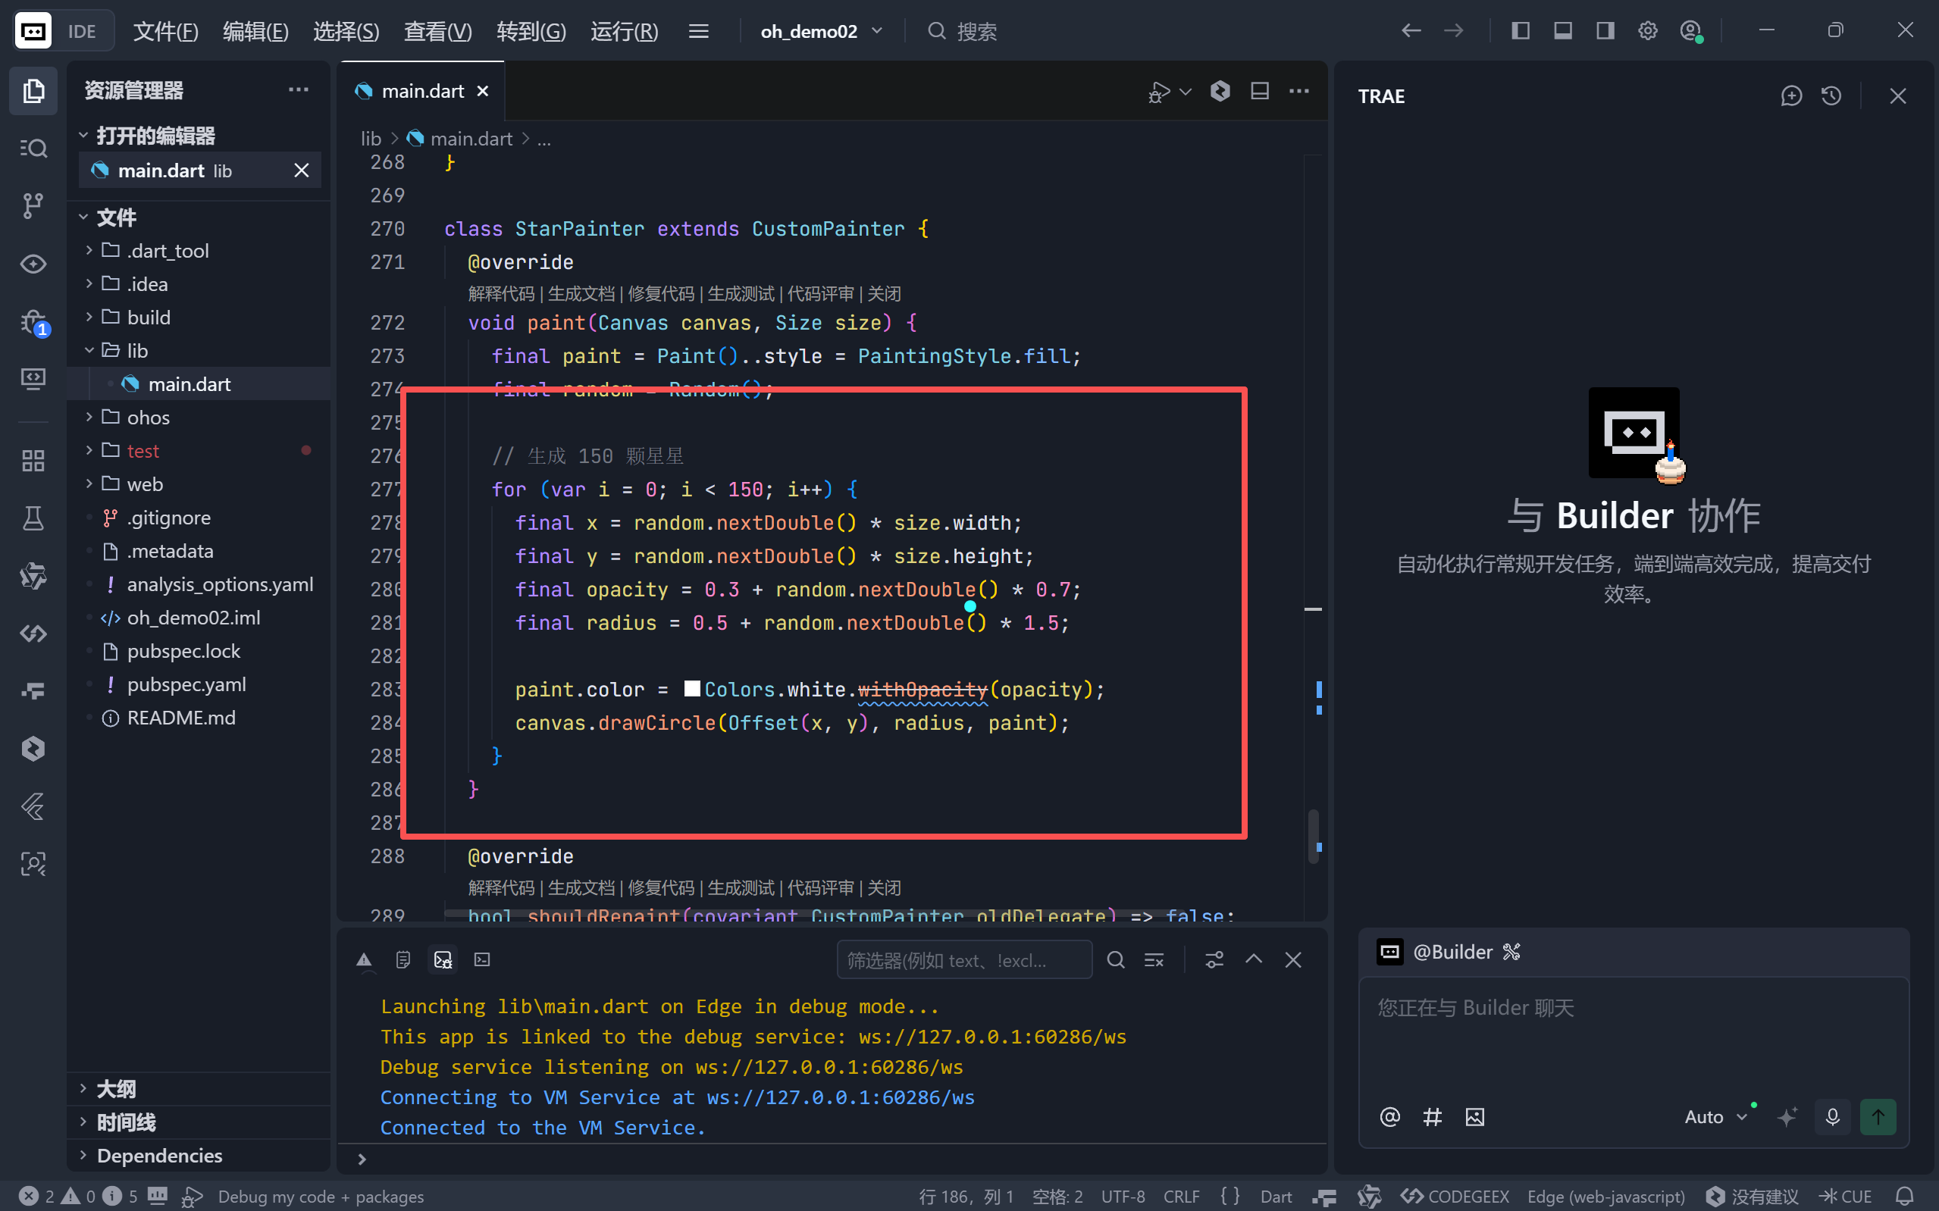Screen dimensions: 1939x1211
Task: Open the Search sidebar icon
Action: (x=33, y=149)
